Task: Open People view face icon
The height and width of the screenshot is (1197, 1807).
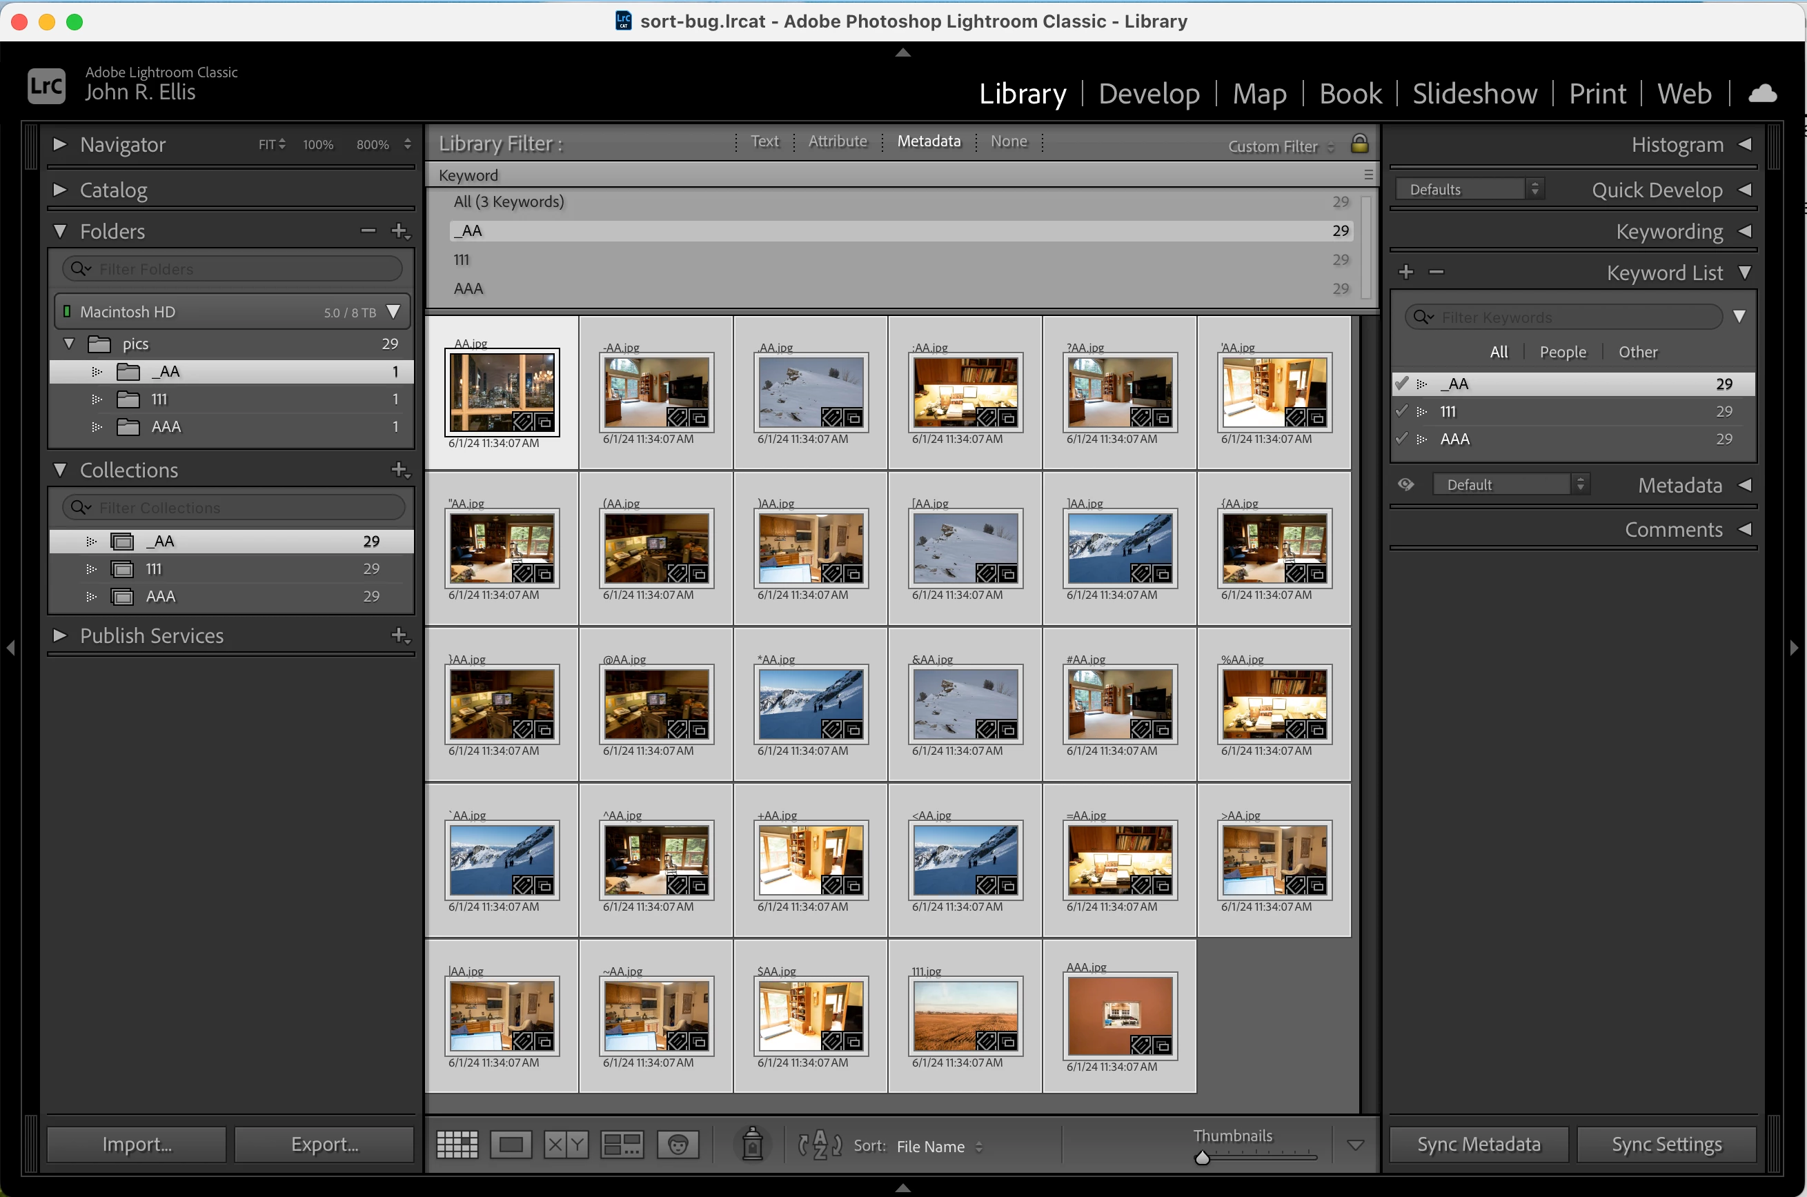Action: pos(678,1145)
